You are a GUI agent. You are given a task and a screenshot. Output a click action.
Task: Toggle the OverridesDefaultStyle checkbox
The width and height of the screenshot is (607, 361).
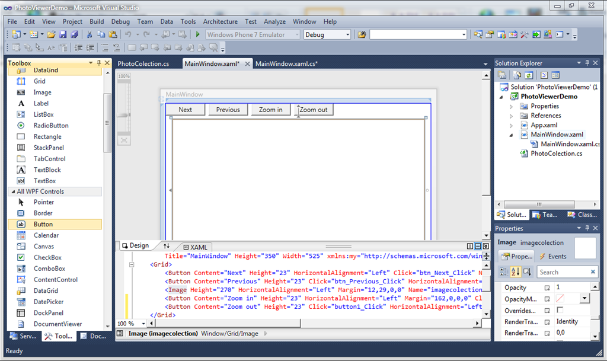click(560, 310)
